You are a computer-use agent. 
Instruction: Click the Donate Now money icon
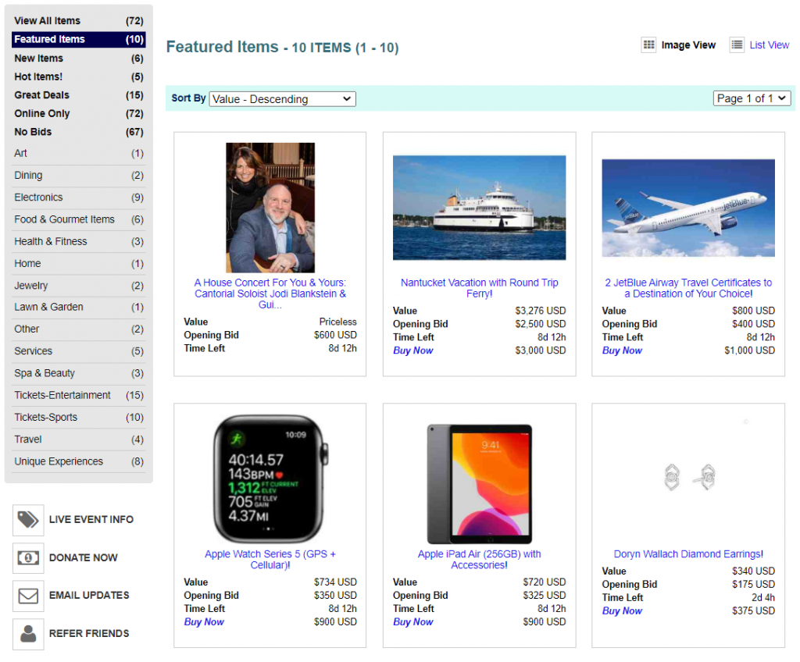point(28,558)
